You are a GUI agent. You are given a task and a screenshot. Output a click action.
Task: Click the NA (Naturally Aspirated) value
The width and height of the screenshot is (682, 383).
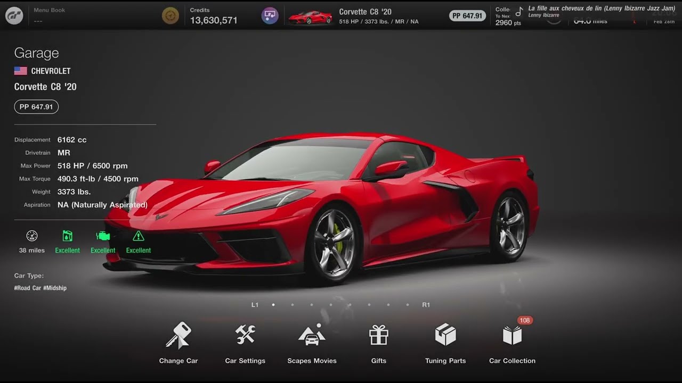pos(102,205)
